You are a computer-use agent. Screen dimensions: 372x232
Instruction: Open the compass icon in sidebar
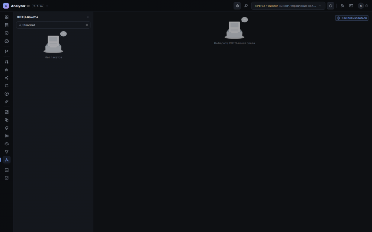coord(7,94)
